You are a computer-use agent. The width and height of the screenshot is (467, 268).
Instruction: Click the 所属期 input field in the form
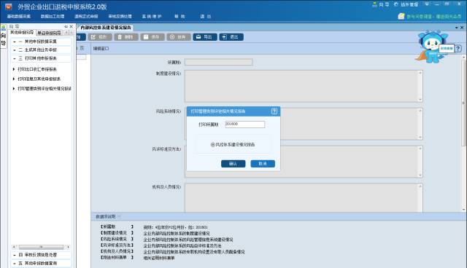pyautogui.click(x=219, y=62)
